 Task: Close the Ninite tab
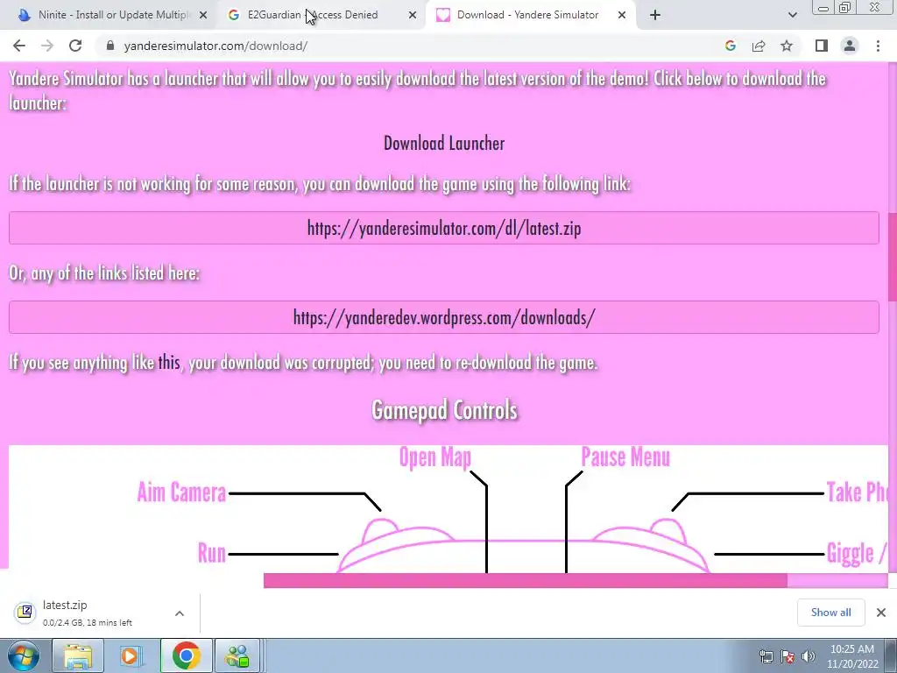203,16
